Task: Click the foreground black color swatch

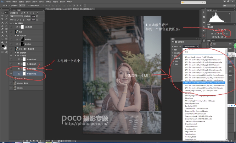Action: click(x=3, y=46)
